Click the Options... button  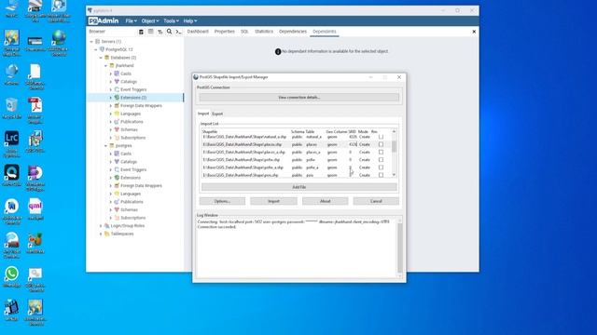(x=222, y=201)
